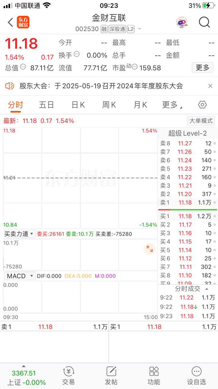Tap the L2 level badge
This screenshot has width=218, height=389.
coord(131,29)
